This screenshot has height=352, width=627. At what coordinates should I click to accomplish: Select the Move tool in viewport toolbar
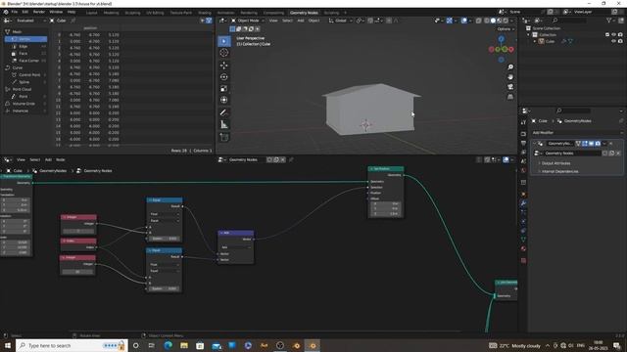[x=224, y=66]
